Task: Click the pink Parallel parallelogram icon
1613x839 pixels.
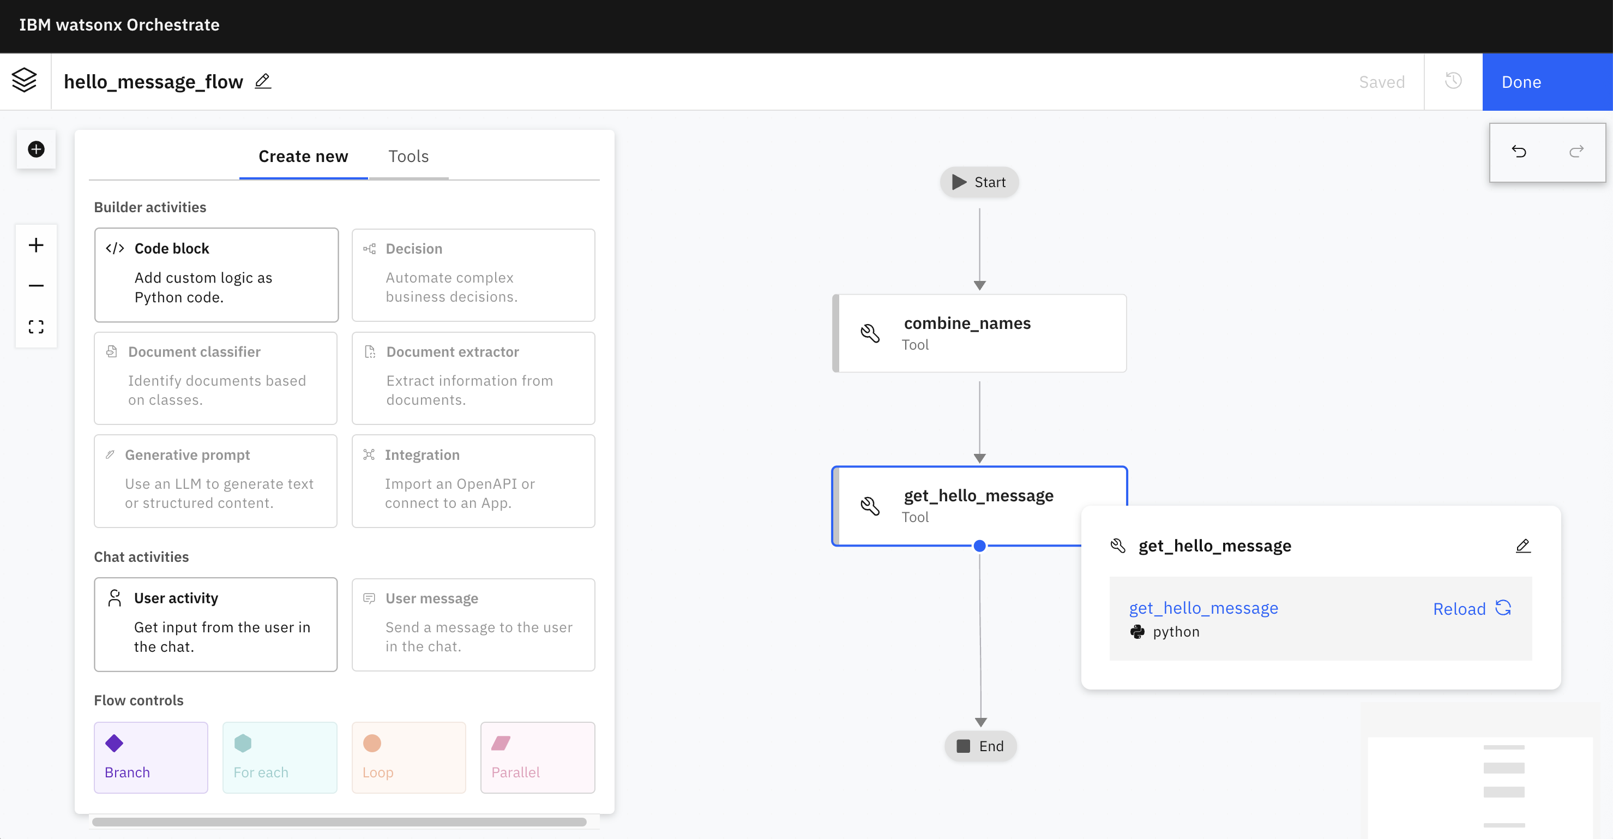Action: pyautogui.click(x=501, y=744)
